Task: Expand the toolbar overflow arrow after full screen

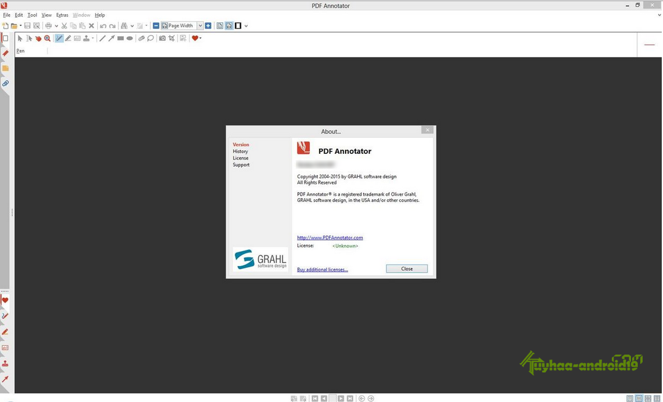Action: click(x=246, y=26)
